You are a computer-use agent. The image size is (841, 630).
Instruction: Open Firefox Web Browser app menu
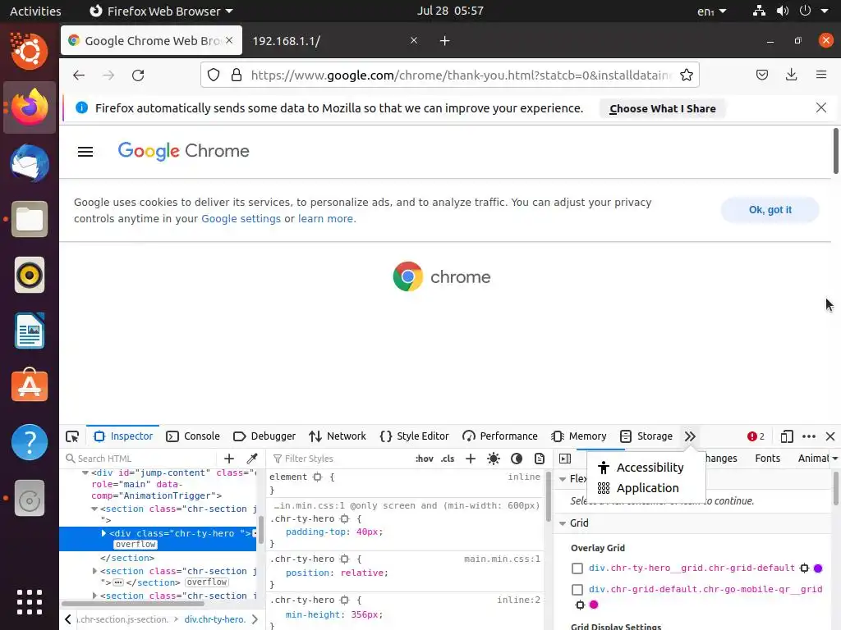click(160, 11)
